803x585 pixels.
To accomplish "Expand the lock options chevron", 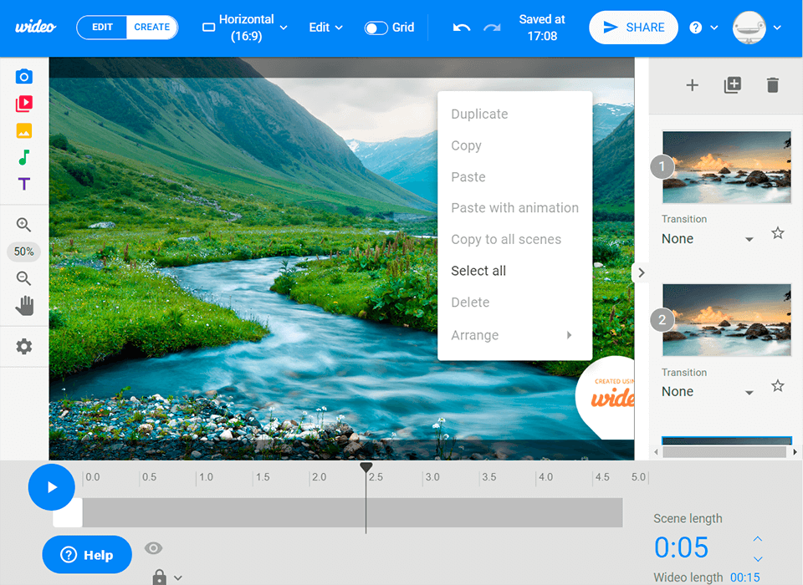I will point(176,577).
